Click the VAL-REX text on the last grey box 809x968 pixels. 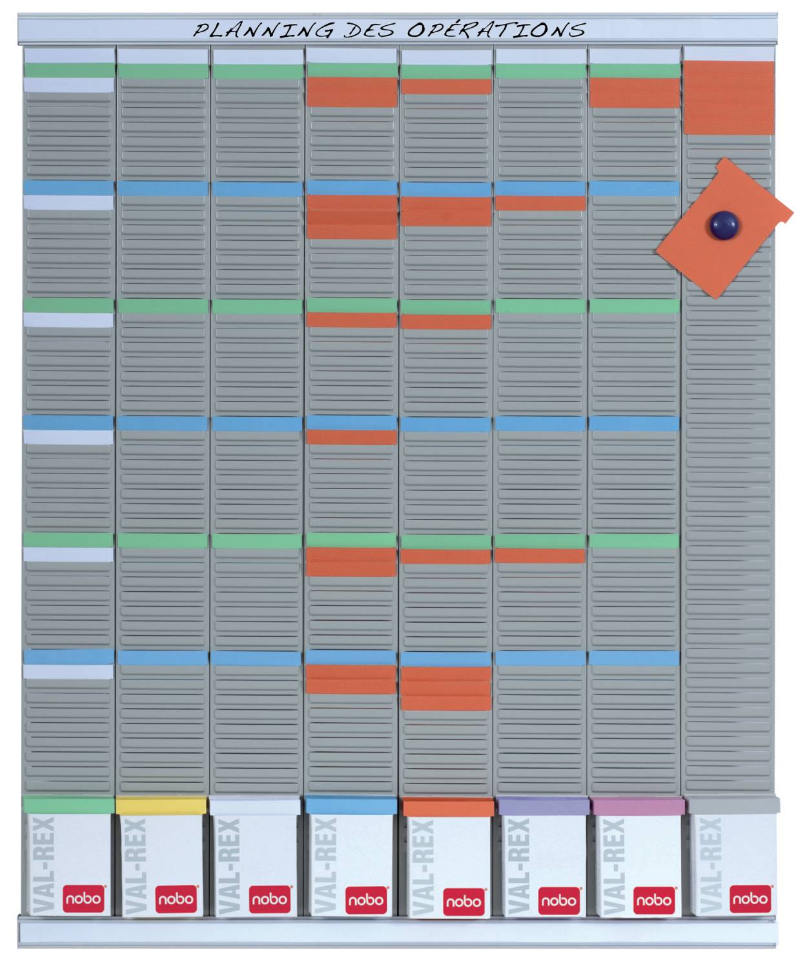(x=710, y=865)
